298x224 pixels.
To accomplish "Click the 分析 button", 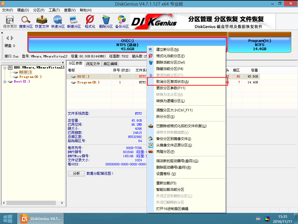I will coord(77,174).
